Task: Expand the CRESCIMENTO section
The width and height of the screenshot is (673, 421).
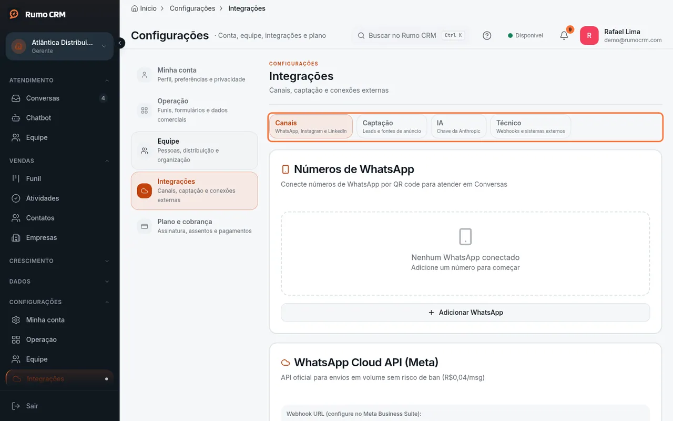Action: [59, 261]
